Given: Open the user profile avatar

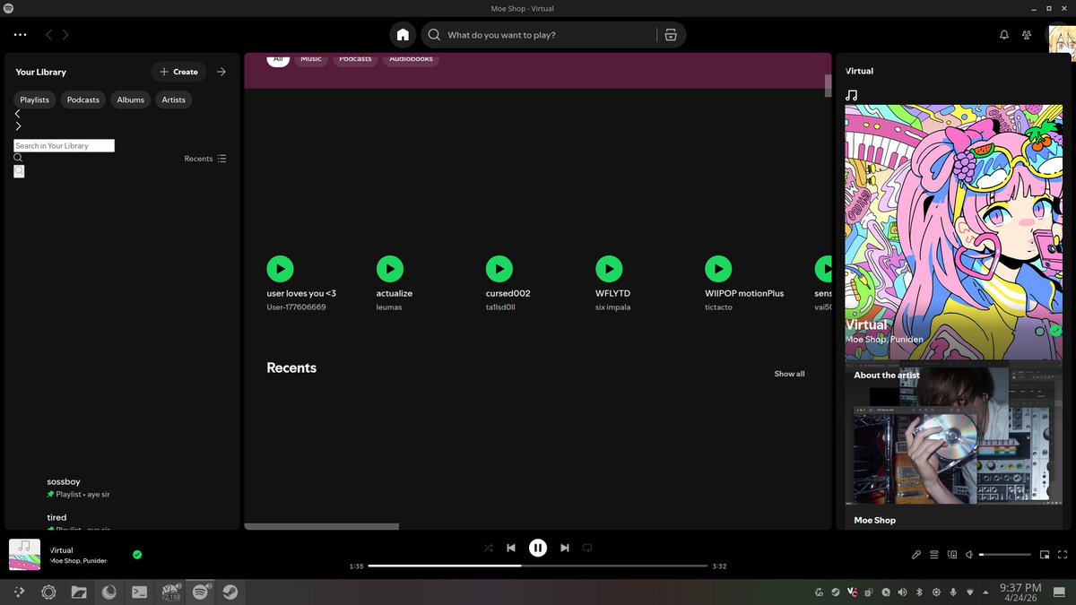Looking at the screenshot, I should (1061, 39).
